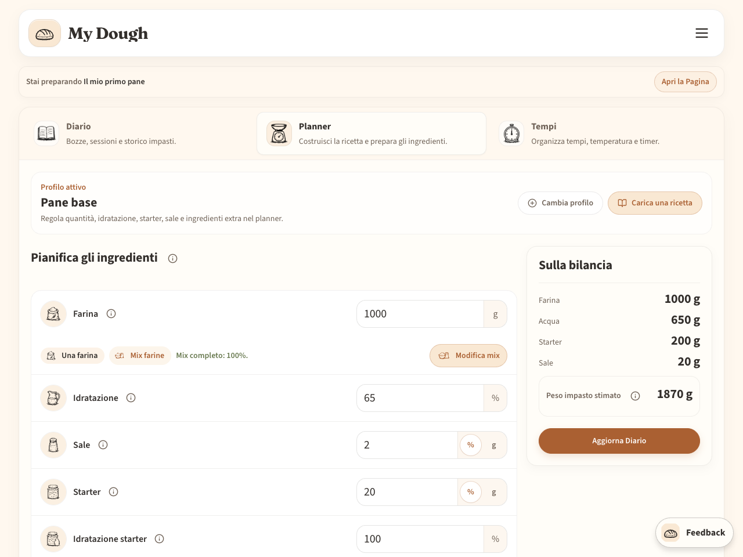
Task: Open the hamburger menu
Action: coord(702,33)
